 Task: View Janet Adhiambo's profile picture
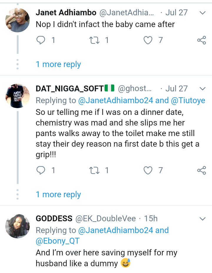pos(18,20)
